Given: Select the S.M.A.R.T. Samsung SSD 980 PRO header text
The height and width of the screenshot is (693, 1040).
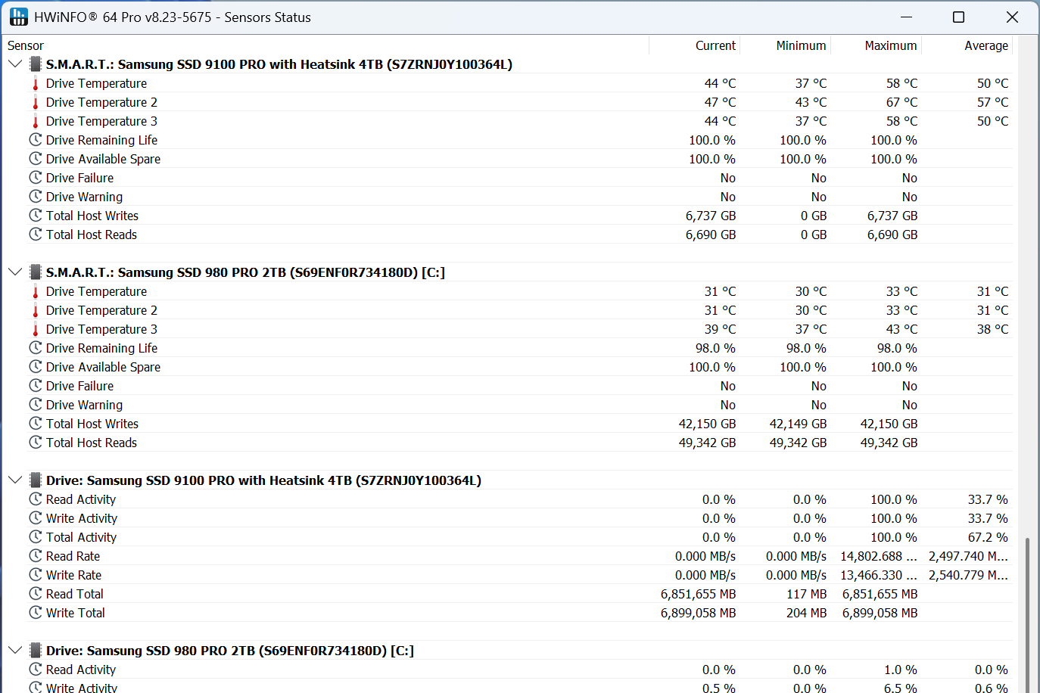Looking at the screenshot, I should (x=245, y=272).
